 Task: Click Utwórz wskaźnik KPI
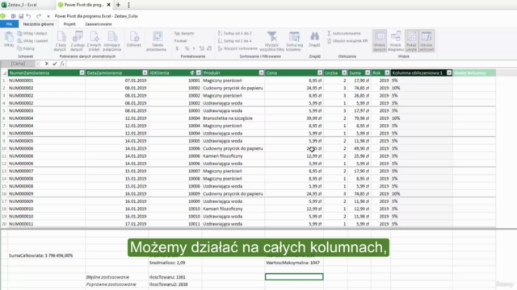click(x=347, y=41)
